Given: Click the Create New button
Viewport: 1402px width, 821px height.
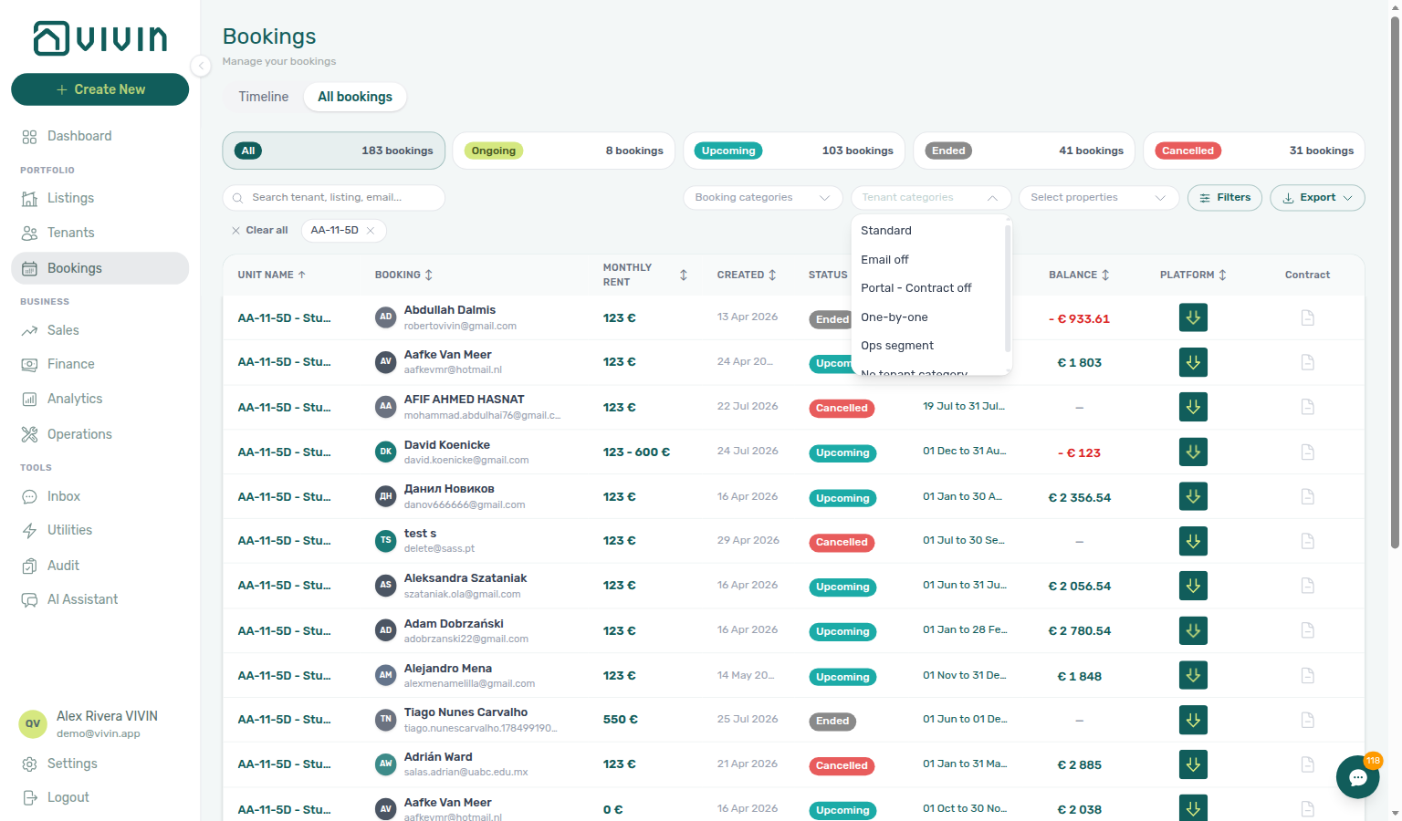Looking at the screenshot, I should (x=100, y=89).
